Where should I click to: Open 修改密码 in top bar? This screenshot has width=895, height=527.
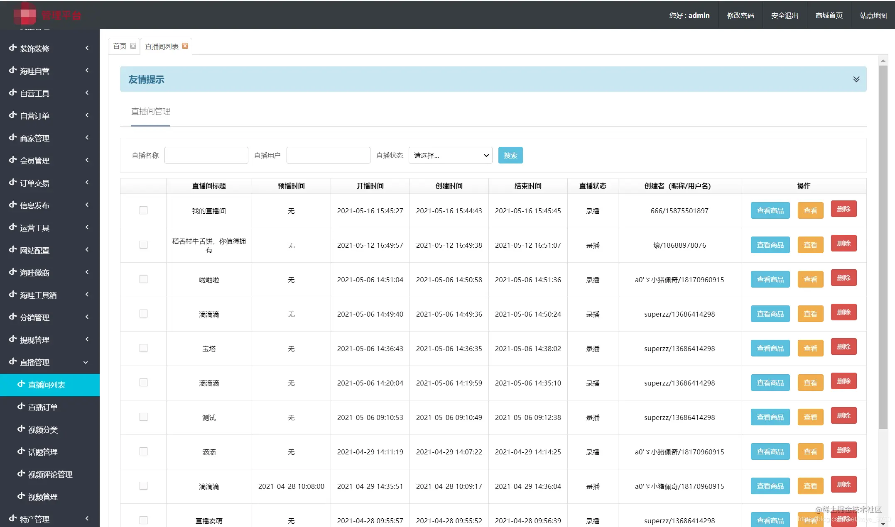[740, 15]
